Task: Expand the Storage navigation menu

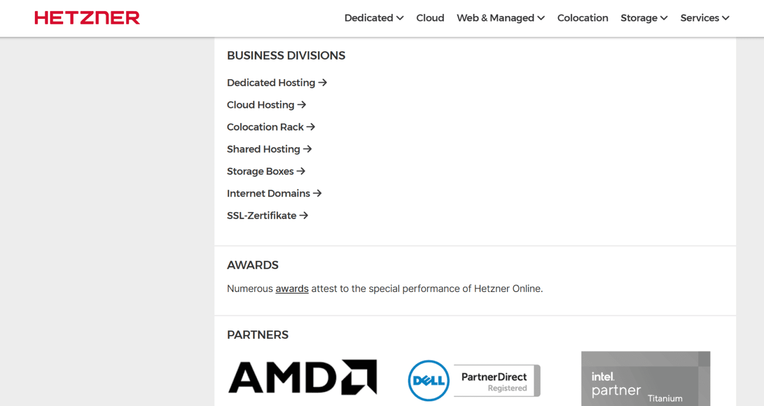Action: pos(644,17)
